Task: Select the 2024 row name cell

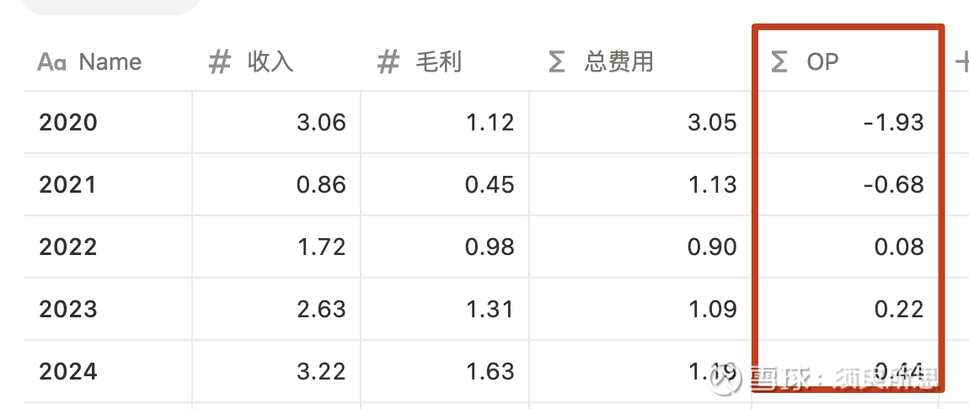Action: tap(108, 371)
